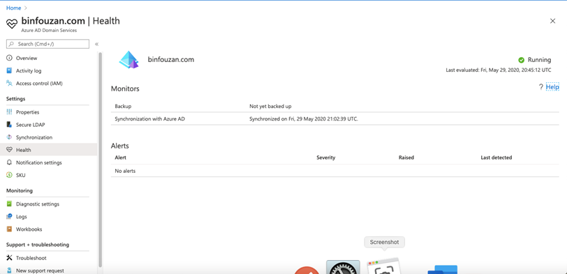The image size is (567, 274).
Task: Click the 'Last evaluated' timestamp text
Action: 499,70
